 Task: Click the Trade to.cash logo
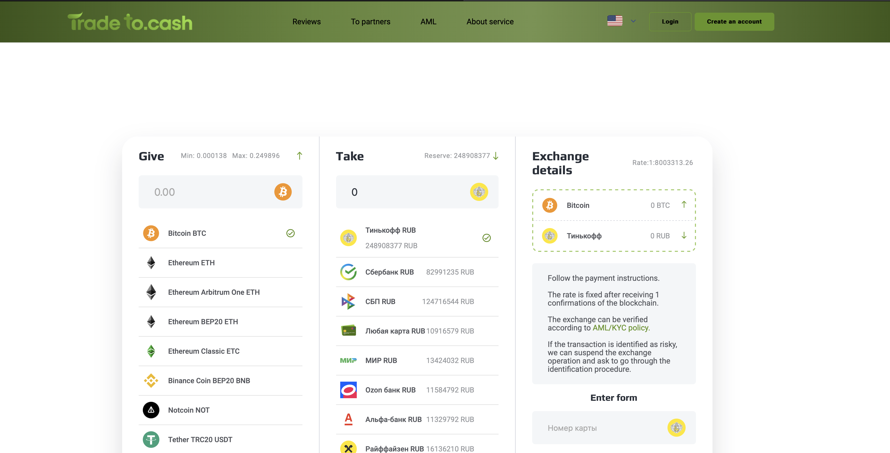(x=130, y=22)
